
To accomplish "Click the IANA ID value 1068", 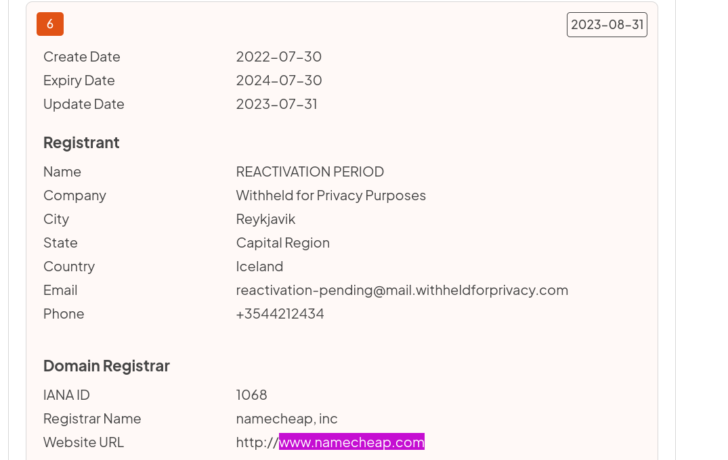I will (251, 395).
